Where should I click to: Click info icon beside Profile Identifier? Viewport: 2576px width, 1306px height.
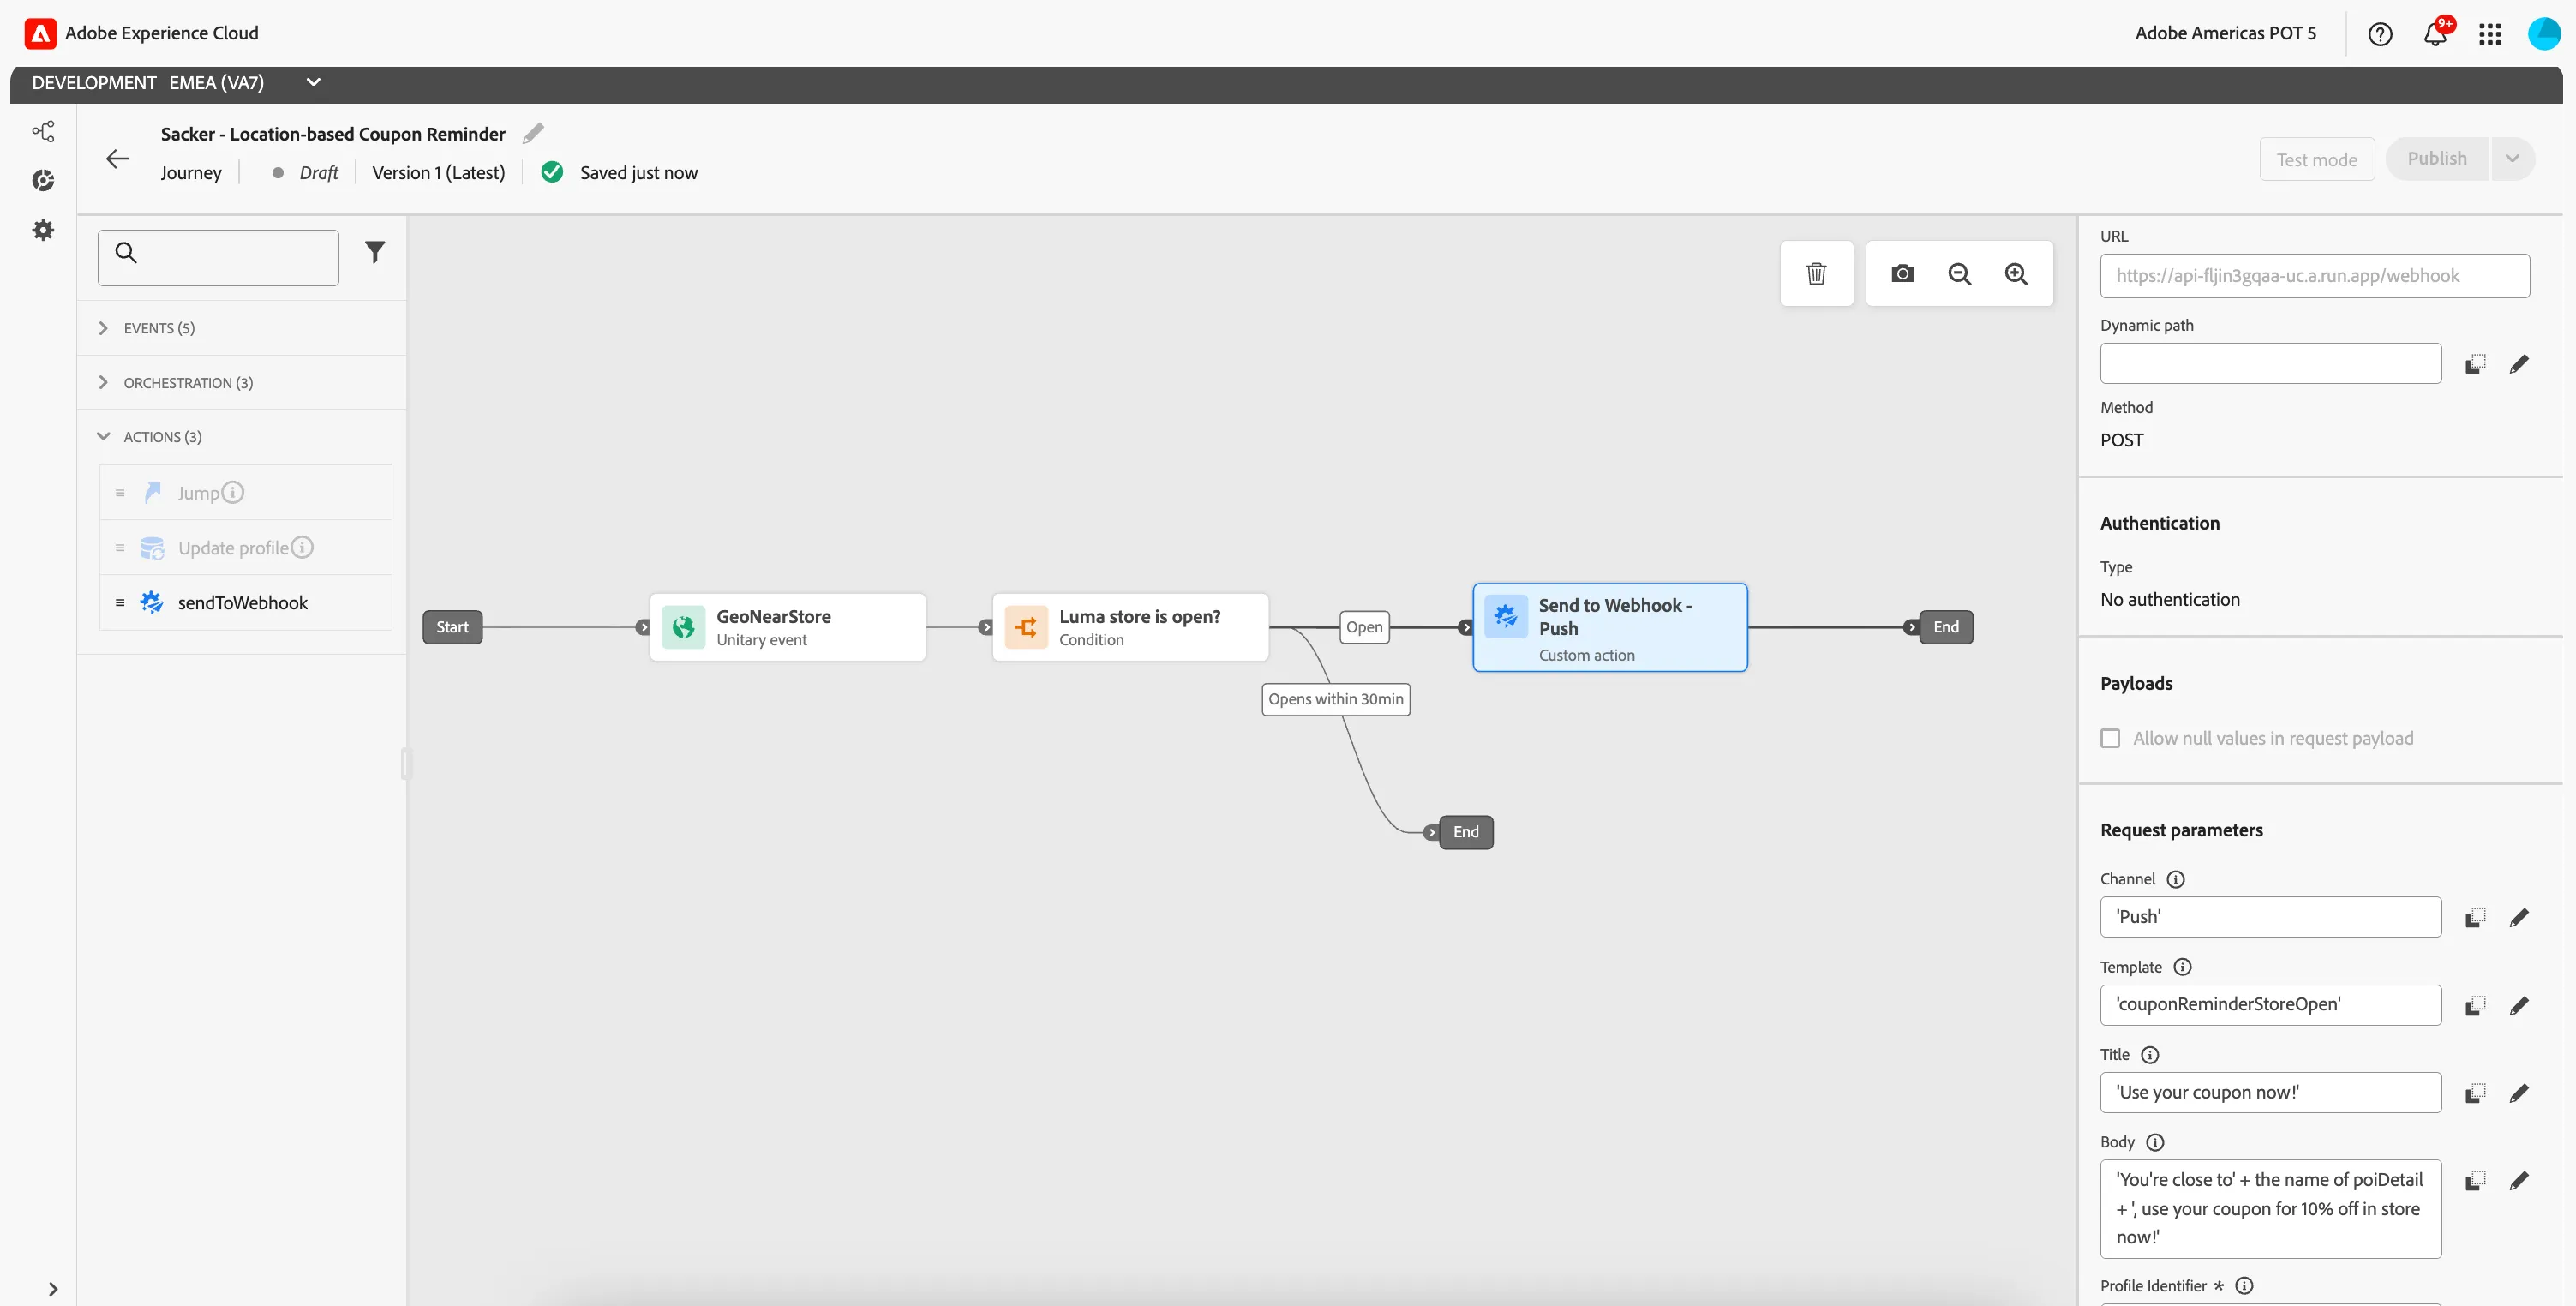[2244, 1286]
